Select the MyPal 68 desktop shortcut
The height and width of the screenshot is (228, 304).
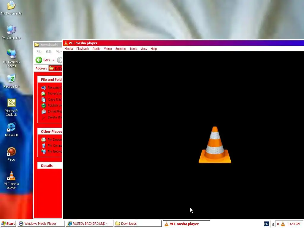pos(11,130)
